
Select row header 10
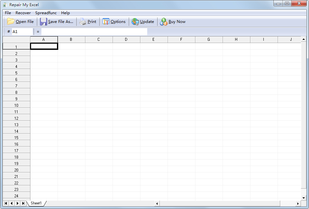tap(16, 105)
